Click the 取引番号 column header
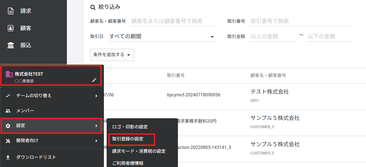The width and height of the screenshot is (366, 167). (x=175, y=75)
